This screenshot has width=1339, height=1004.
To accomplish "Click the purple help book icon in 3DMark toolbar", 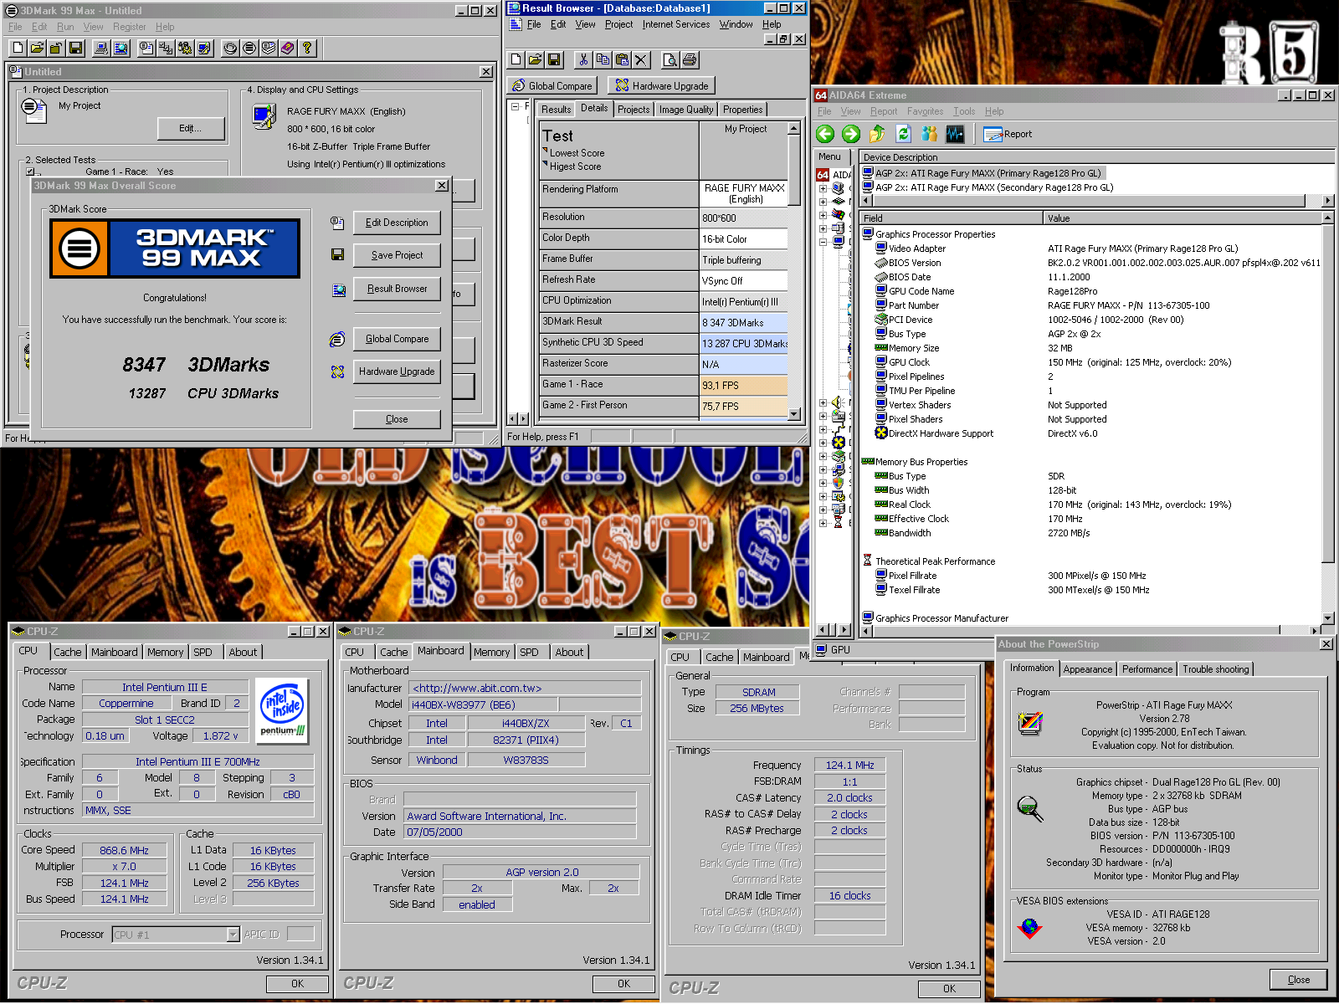I will [x=288, y=48].
